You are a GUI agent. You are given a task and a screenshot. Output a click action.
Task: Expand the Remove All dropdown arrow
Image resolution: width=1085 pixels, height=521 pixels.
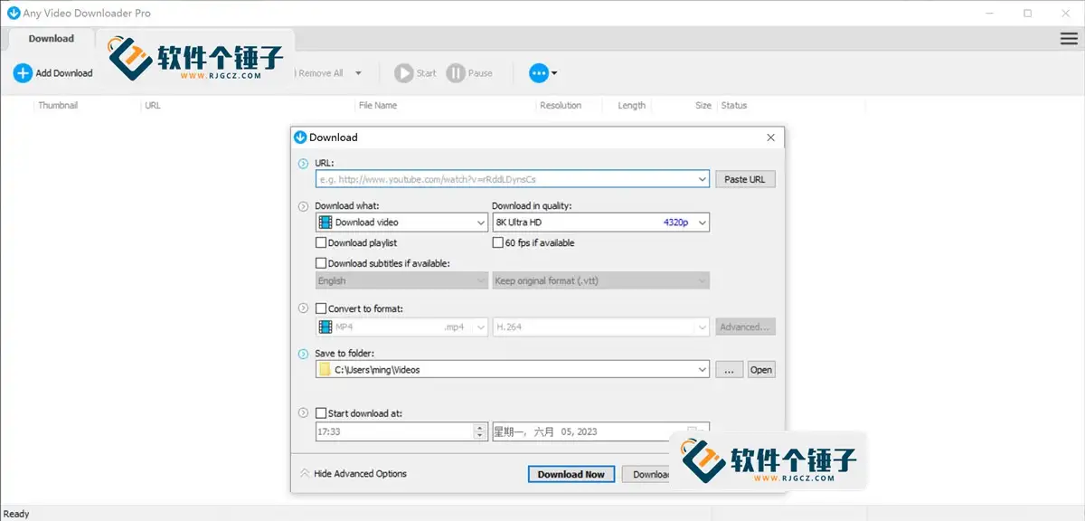click(x=358, y=72)
